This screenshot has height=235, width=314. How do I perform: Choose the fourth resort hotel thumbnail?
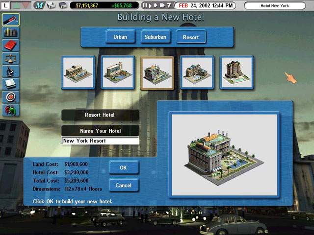197,72
